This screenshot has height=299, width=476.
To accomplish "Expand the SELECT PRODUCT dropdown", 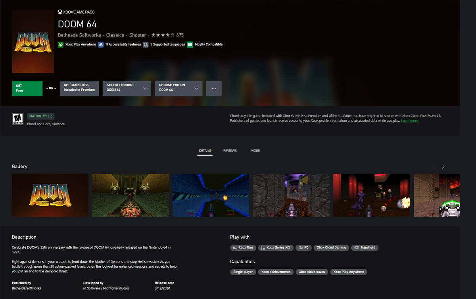I will tap(127, 88).
